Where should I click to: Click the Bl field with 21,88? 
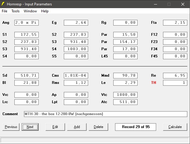(27, 83)
